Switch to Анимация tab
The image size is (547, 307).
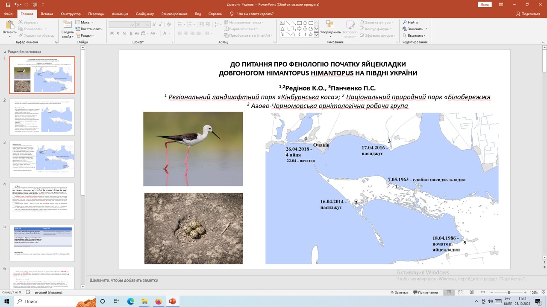pyautogui.click(x=119, y=14)
